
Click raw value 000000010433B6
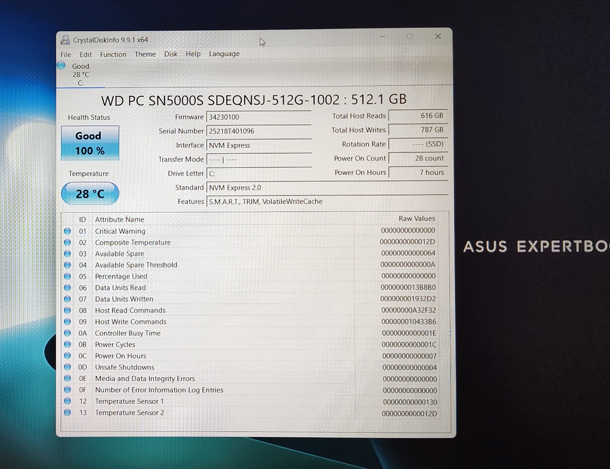point(409,322)
